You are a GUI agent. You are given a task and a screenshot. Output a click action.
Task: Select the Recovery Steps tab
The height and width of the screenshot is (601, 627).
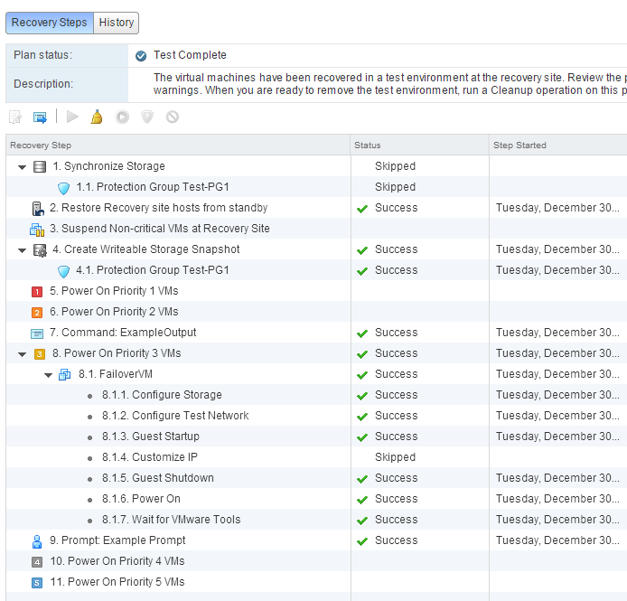click(50, 23)
